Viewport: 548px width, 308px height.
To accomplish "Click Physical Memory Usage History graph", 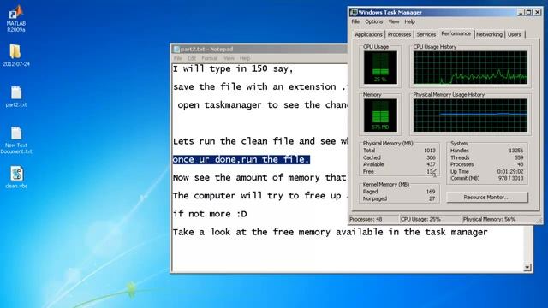I will tap(470, 115).
